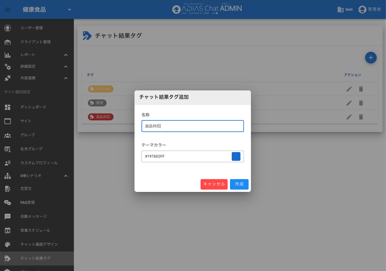Image resolution: width=386 pixels, height=271 pixels.
Task: Collapse the レポート sidebar section
Action: 66,55
